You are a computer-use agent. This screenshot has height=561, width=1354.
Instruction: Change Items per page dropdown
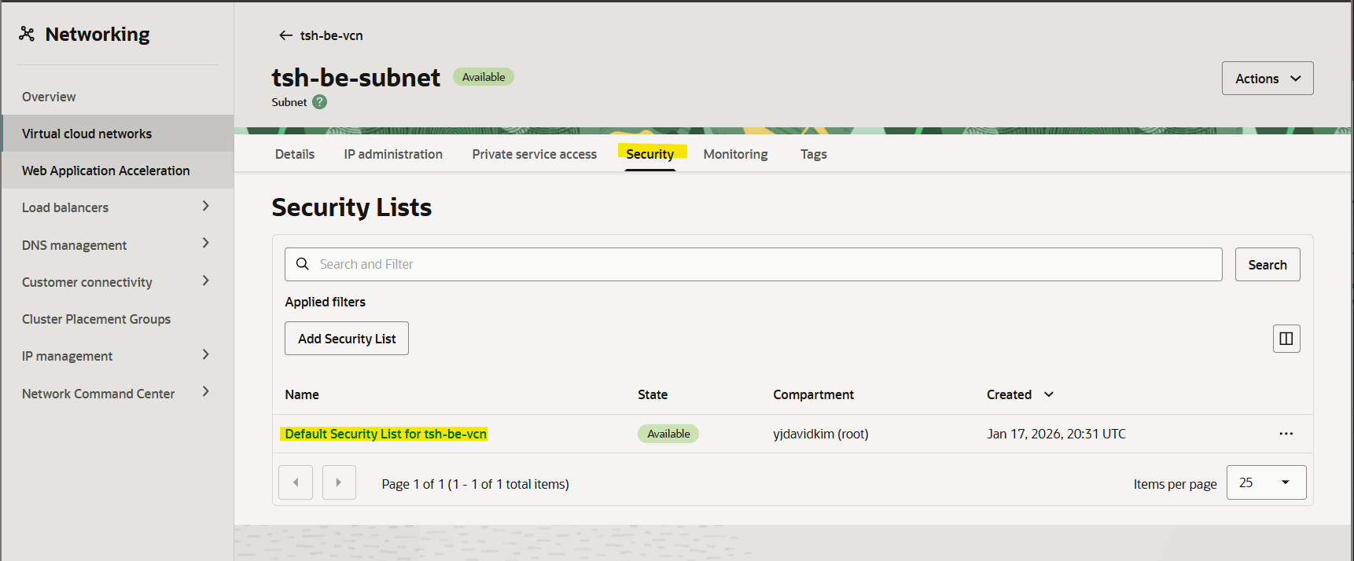coord(1266,482)
